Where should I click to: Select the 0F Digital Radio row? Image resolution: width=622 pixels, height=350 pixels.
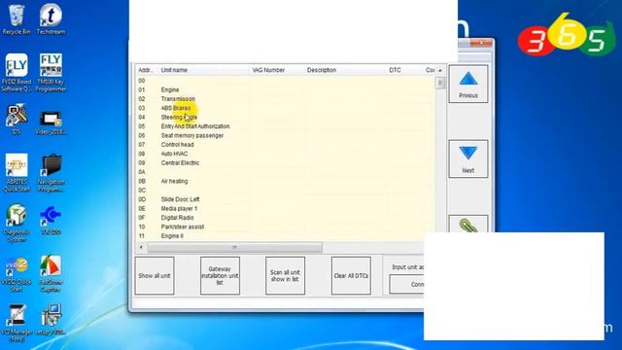(285, 218)
